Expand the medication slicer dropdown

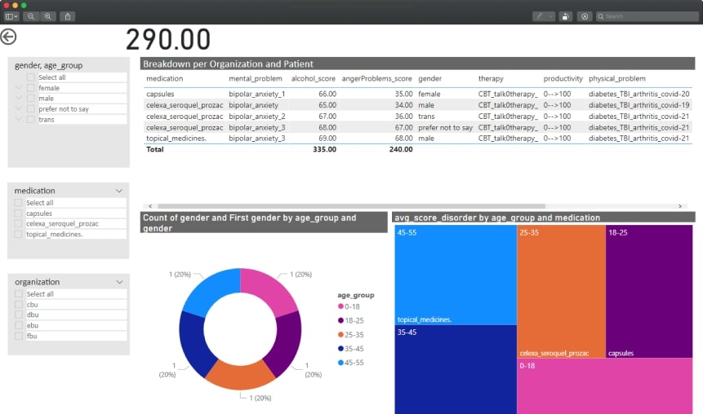click(x=119, y=191)
